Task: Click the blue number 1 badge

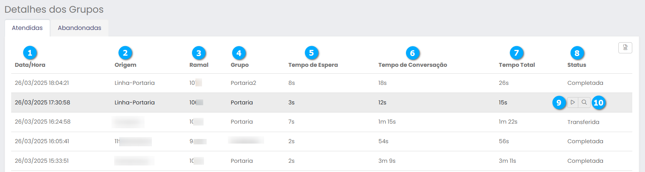Action: coord(30,53)
